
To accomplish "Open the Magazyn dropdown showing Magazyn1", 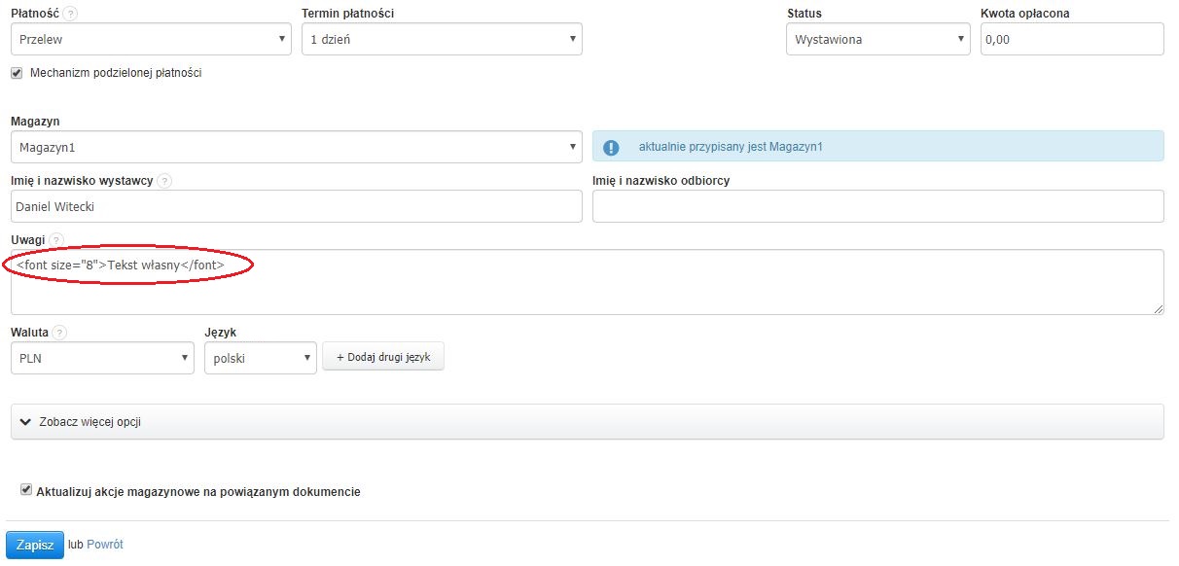I will pyautogui.click(x=296, y=147).
